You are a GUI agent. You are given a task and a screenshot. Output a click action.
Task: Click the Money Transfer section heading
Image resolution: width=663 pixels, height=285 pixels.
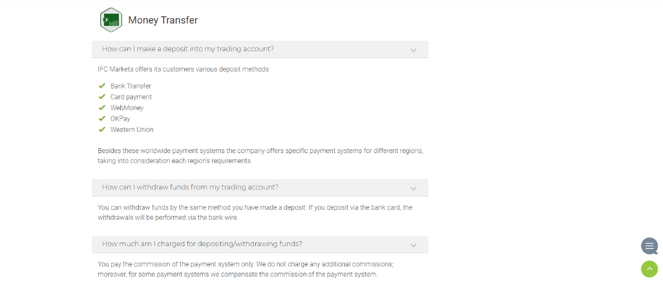pyautogui.click(x=163, y=20)
